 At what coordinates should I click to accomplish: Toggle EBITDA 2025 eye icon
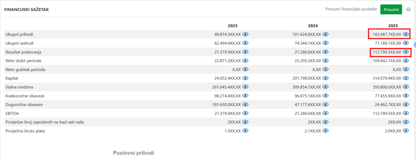[x=406, y=113]
